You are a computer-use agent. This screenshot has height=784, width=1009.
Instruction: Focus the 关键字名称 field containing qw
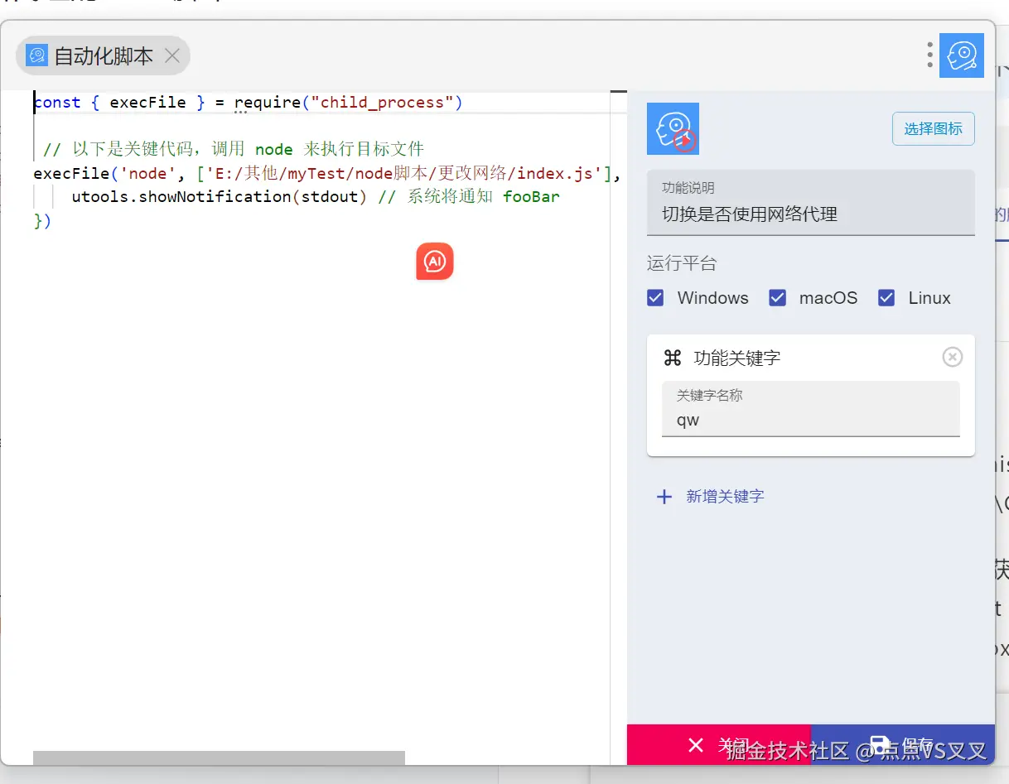pos(810,409)
